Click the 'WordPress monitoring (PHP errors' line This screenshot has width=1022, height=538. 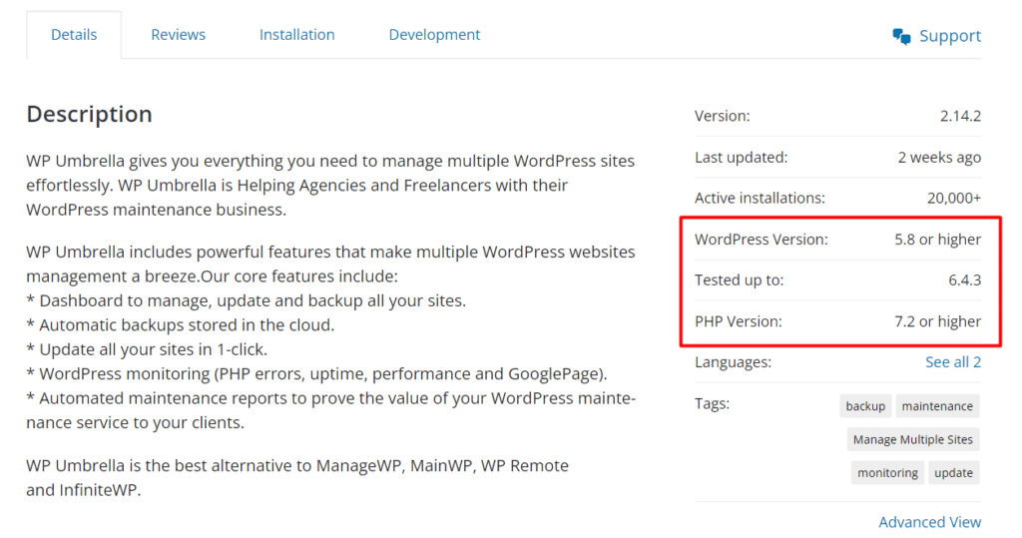pos(316,374)
